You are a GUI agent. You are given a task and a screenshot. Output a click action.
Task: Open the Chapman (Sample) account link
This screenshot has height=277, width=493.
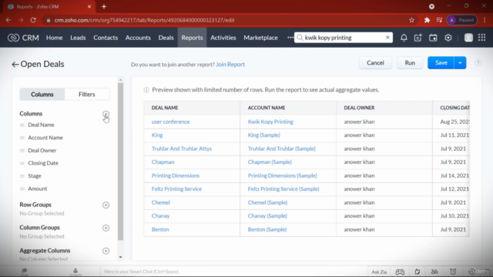tap(270, 162)
